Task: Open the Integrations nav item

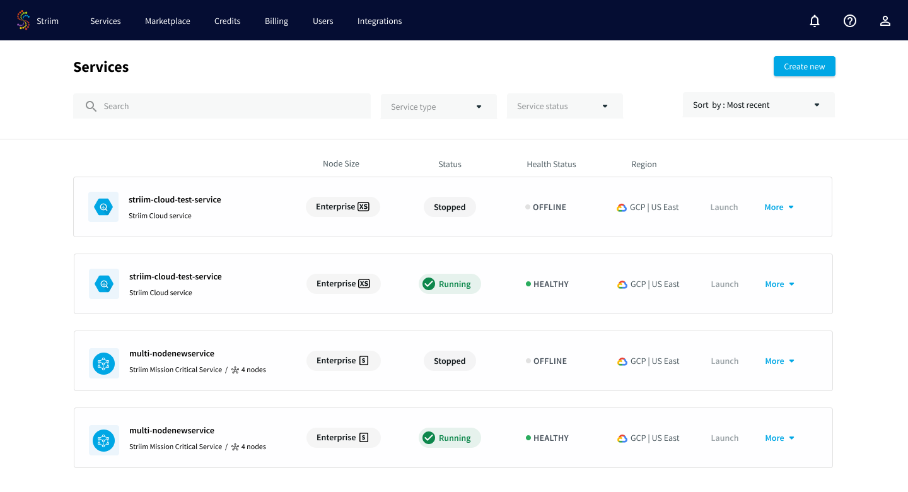Action: point(380,21)
